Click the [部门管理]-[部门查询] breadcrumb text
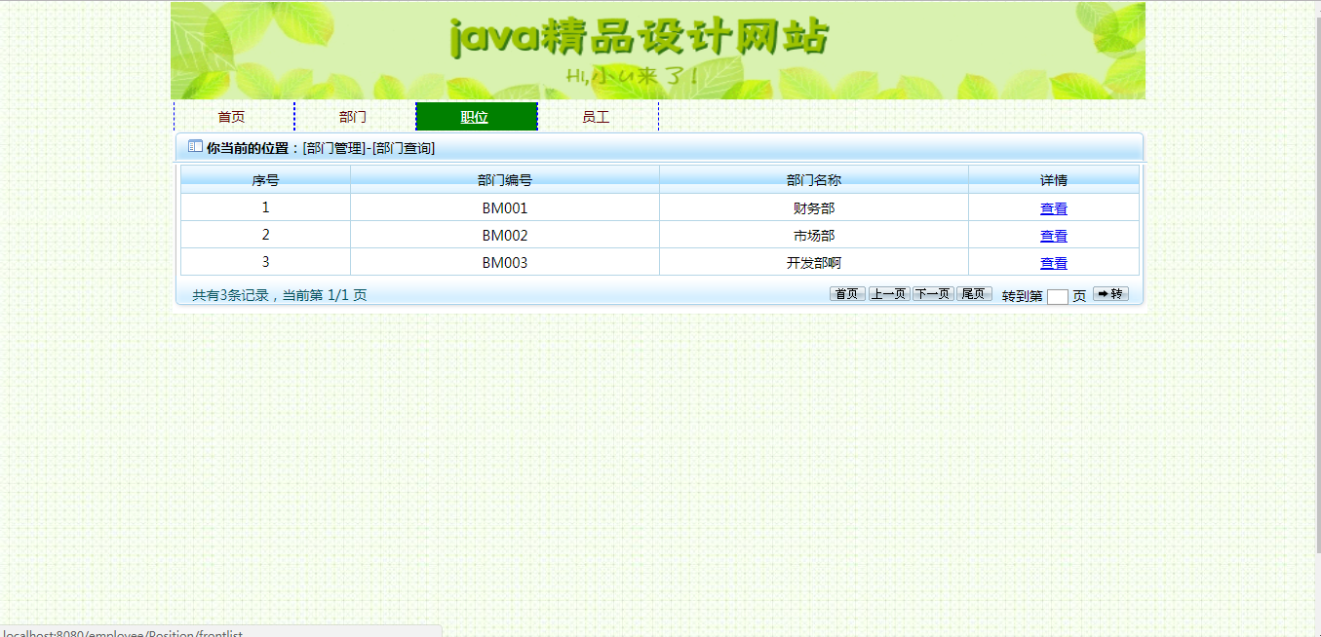1321x637 pixels. 369,148
